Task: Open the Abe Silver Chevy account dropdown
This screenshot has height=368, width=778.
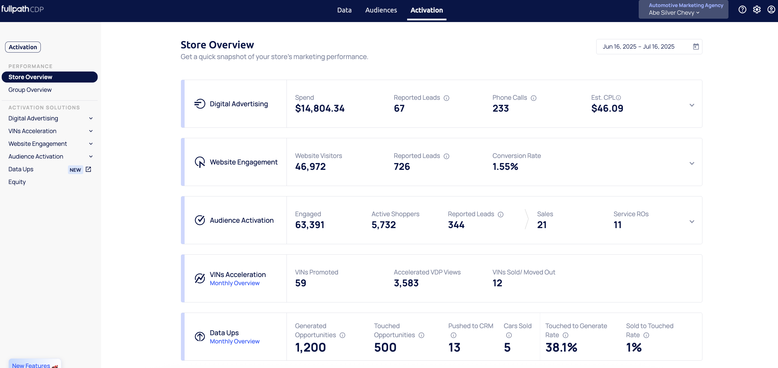Action: click(x=674, y=13)
